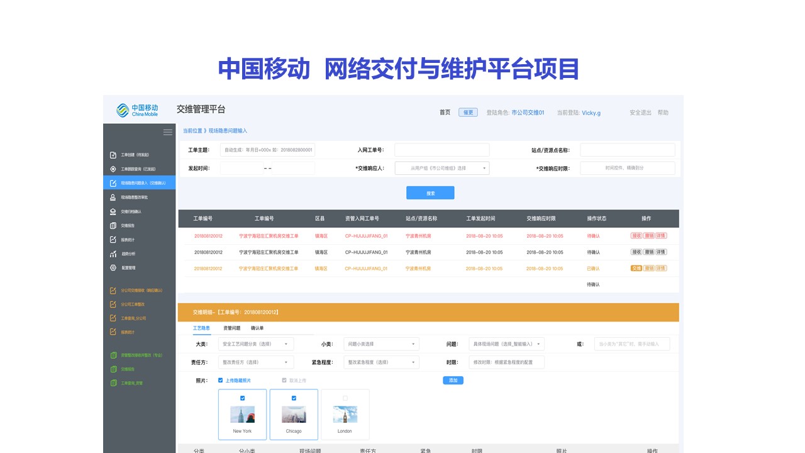Screen dimensions: 805x453
Task: Click gray 详情 button in second row
Action: 661,252
